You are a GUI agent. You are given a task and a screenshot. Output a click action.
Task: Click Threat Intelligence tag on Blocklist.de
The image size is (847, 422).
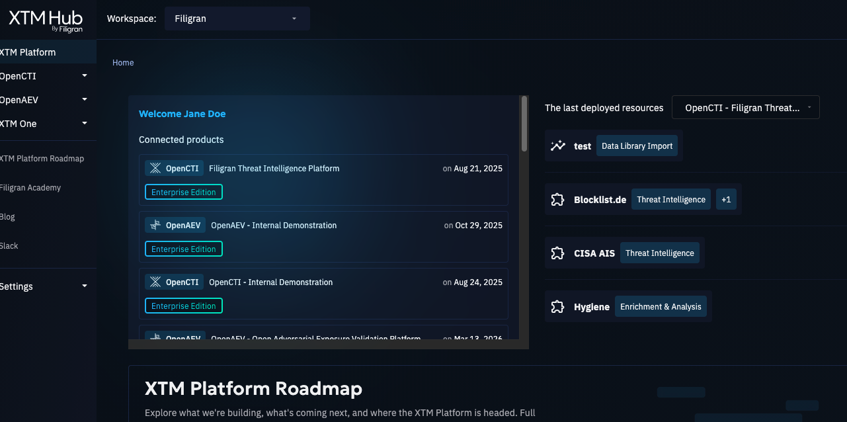[671, 200]
